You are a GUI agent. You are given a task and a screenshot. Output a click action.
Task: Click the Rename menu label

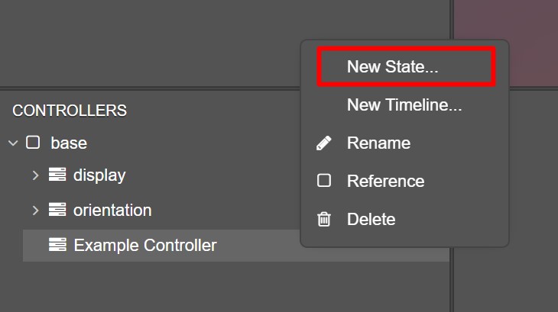pos(378,143)
